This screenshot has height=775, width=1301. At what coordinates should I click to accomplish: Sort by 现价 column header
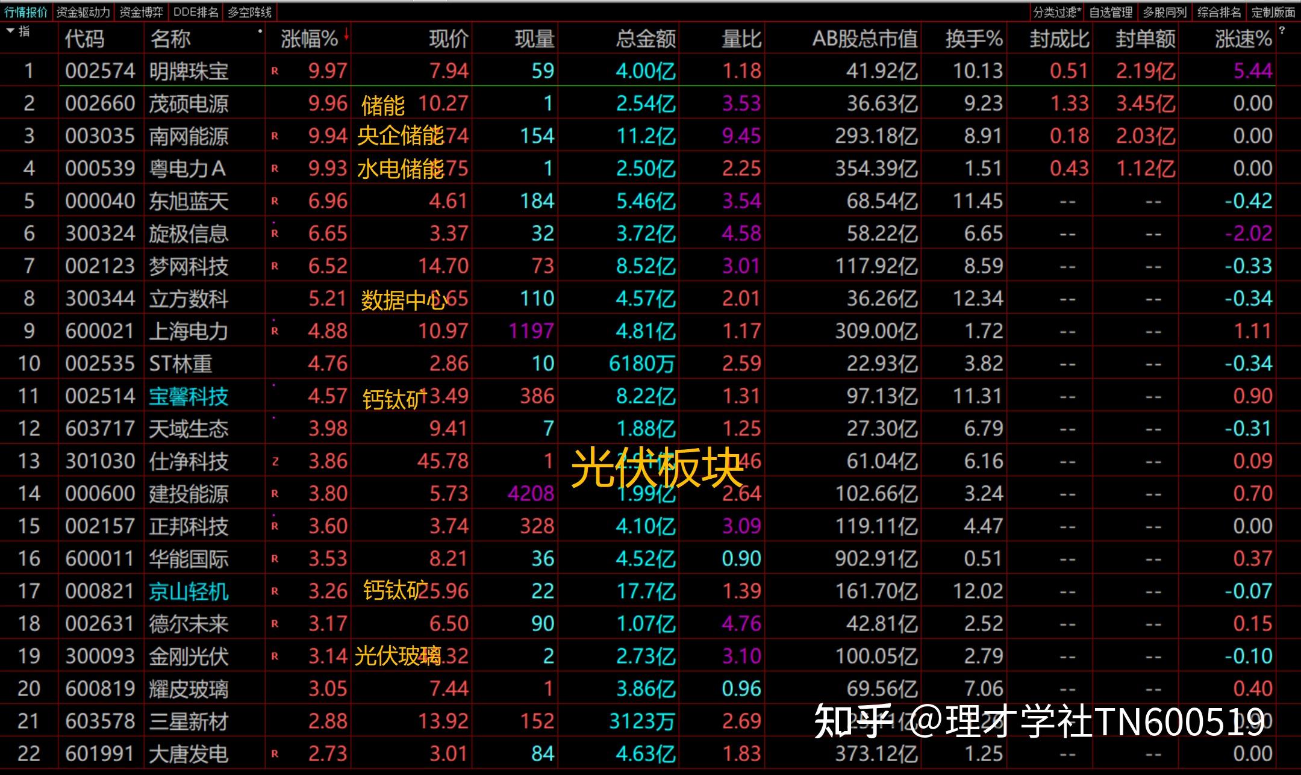(448, 39)
